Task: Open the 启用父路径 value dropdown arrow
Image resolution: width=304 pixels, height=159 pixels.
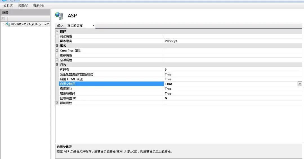Action: tap(300, 84)
